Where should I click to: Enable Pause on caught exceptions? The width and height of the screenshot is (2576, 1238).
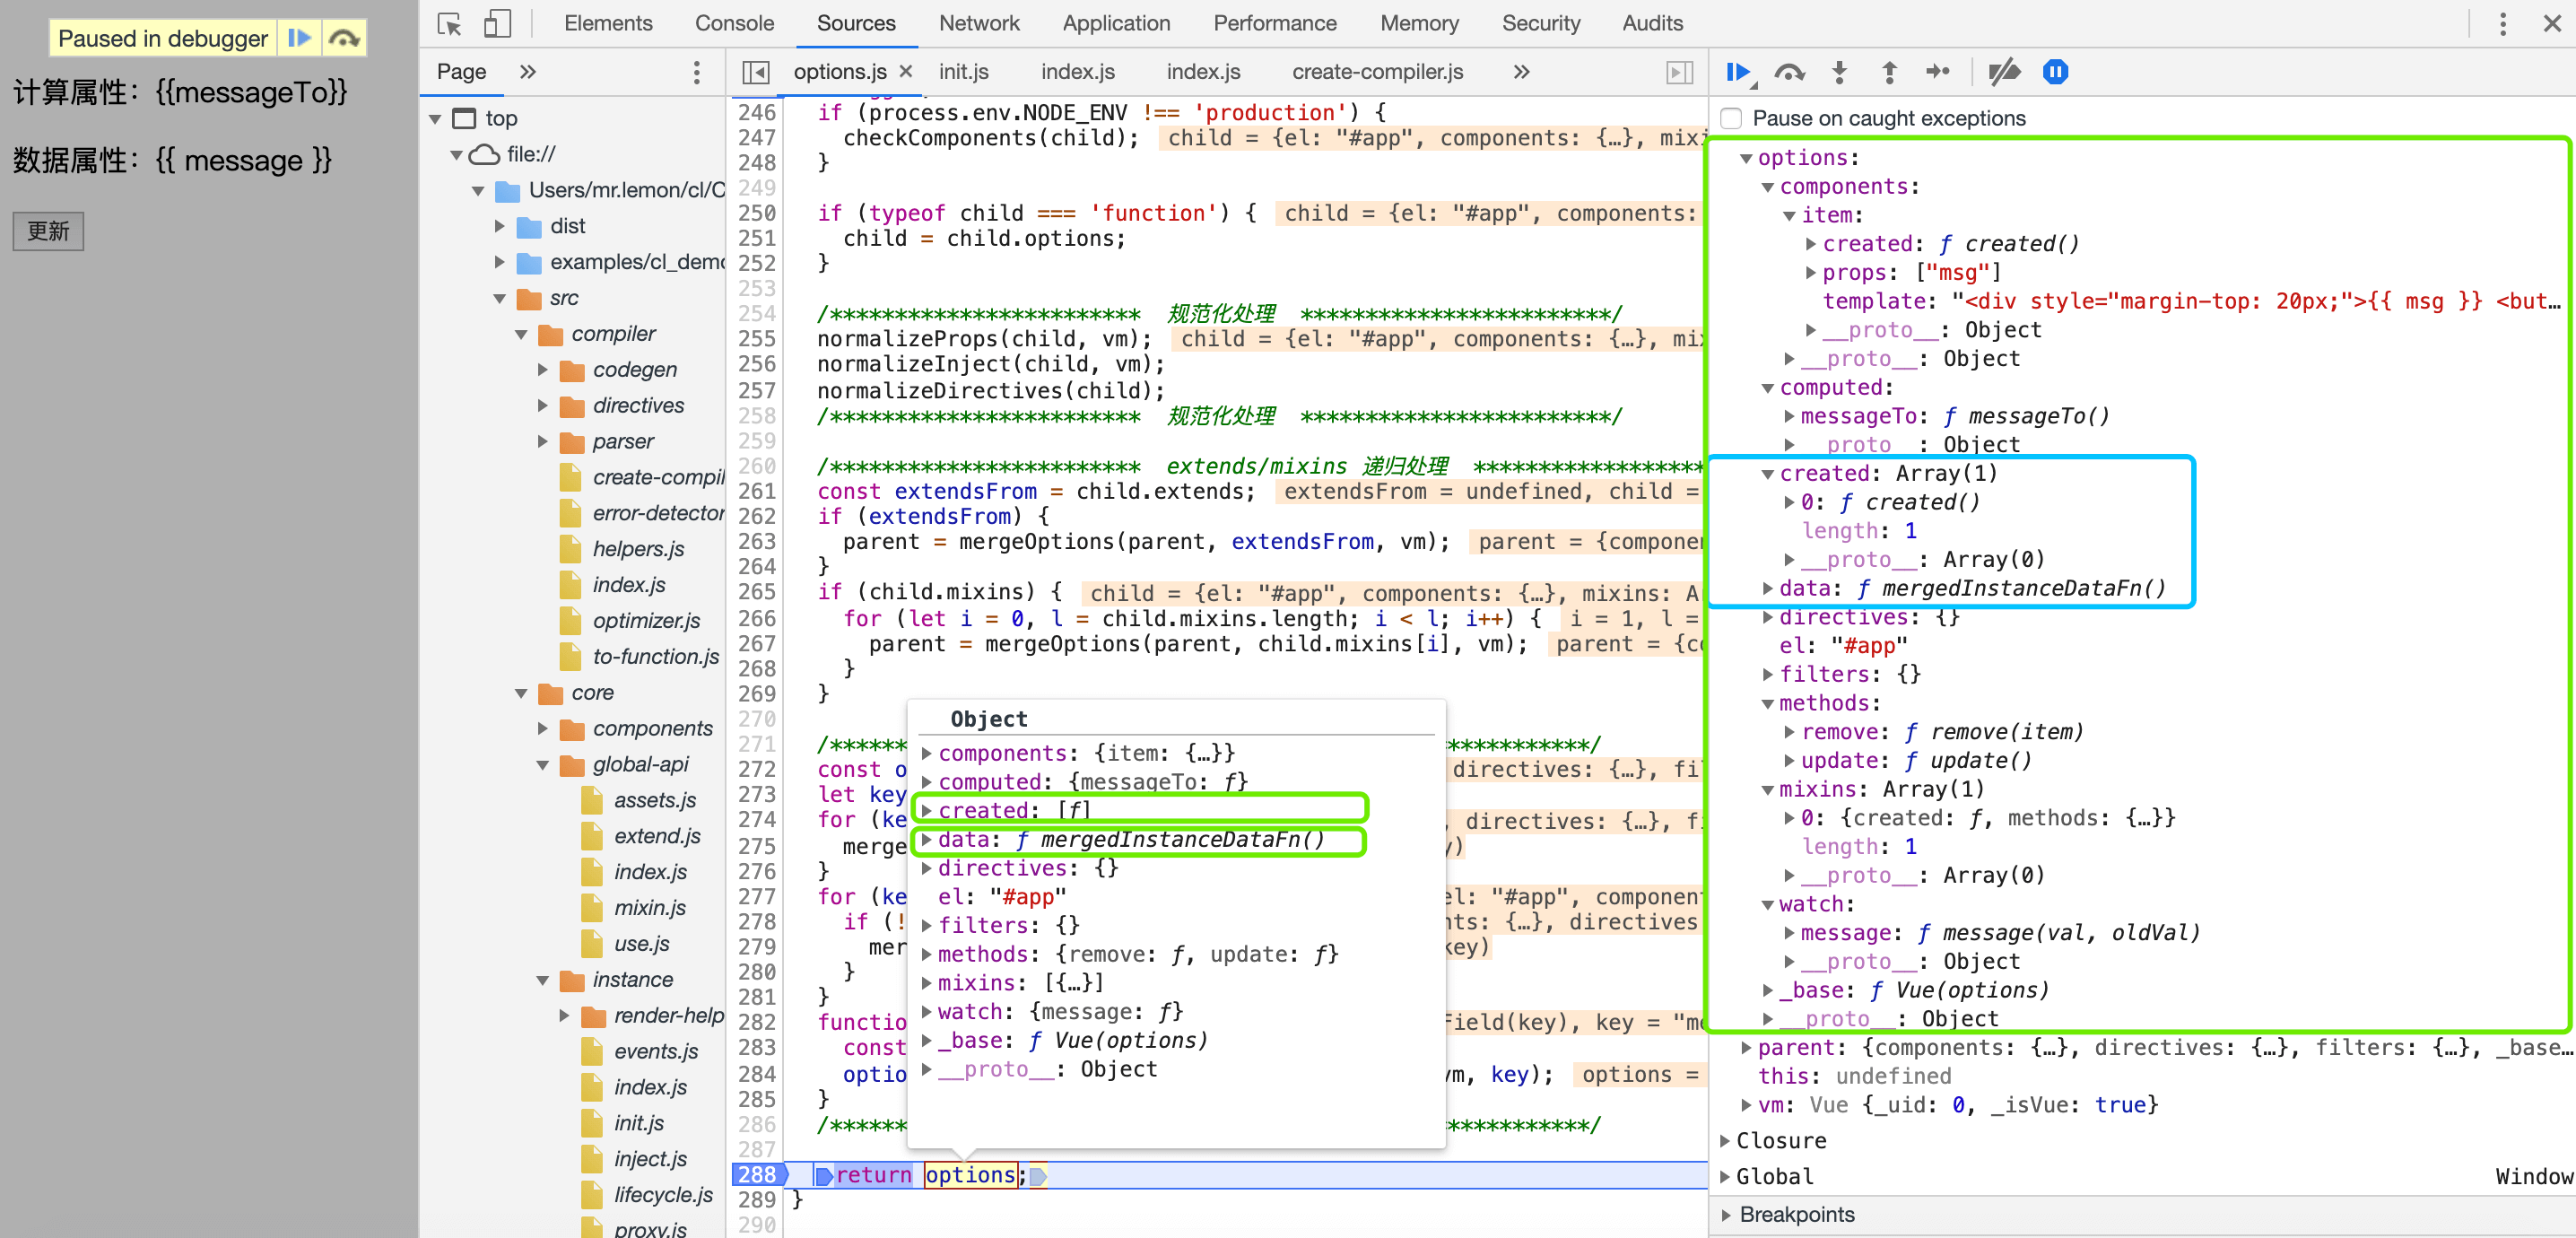tap(1732, 118)
